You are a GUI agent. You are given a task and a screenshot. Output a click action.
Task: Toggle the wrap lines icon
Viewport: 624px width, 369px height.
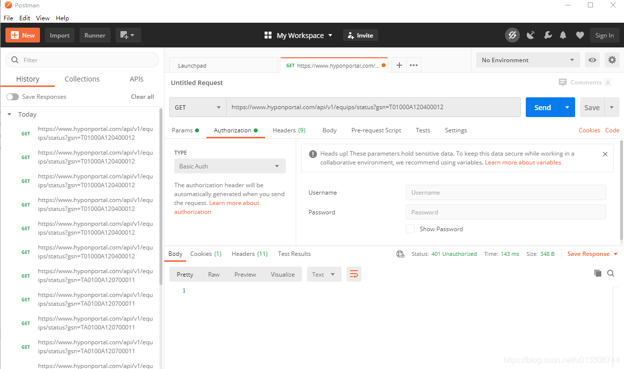click(x=354, y=274)
